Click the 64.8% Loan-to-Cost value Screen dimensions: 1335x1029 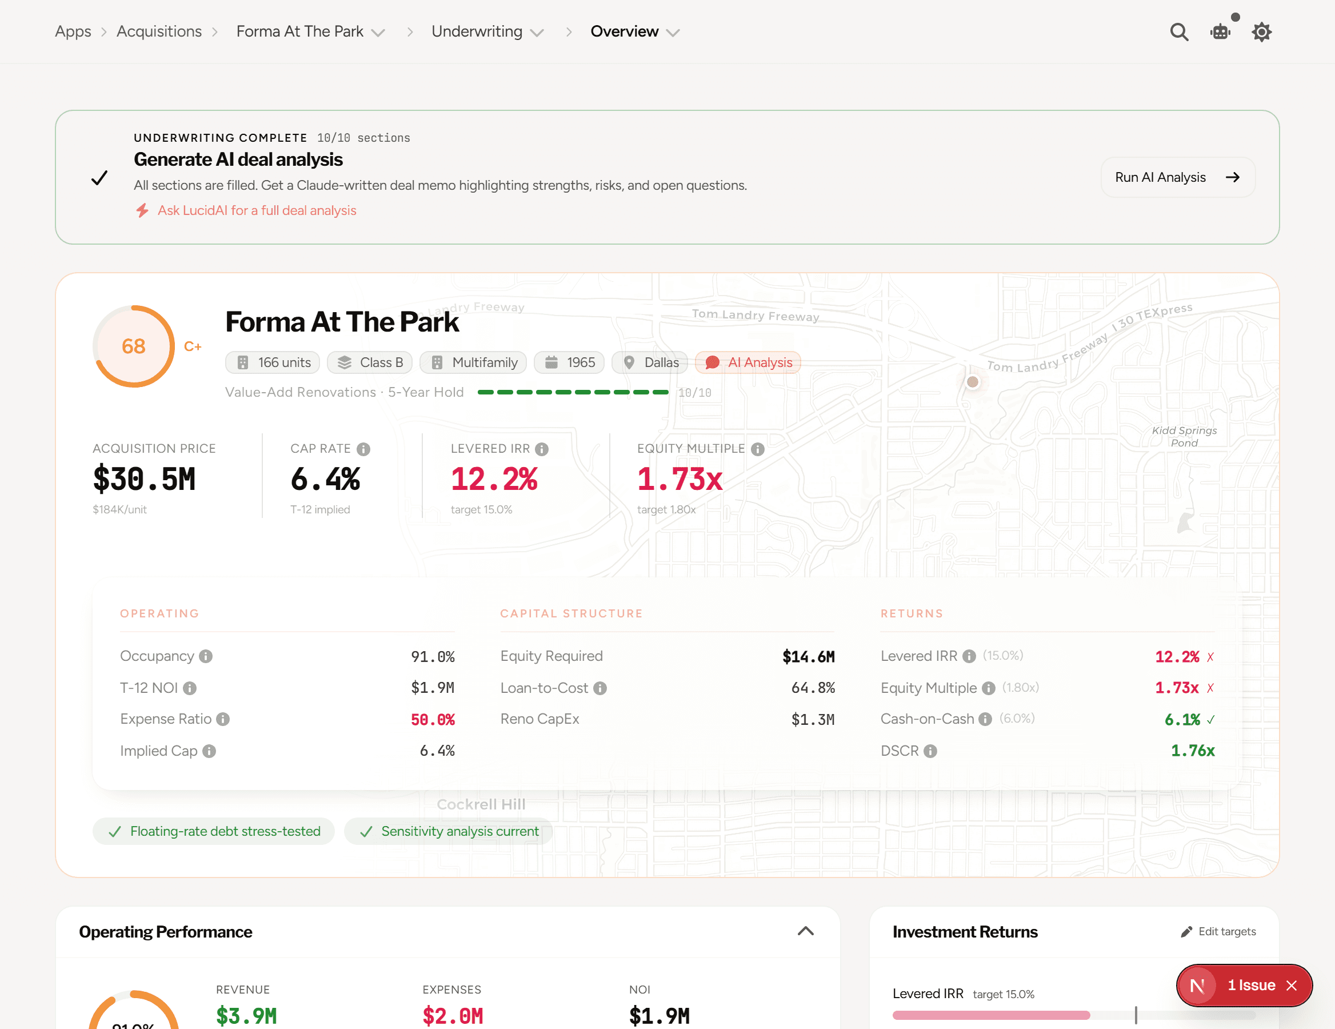pos(813,688)
